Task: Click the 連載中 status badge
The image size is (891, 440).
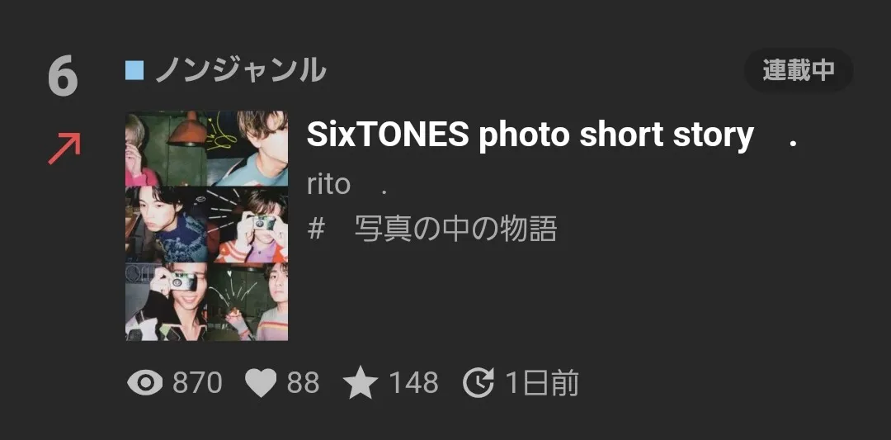Action: point(799,70)
